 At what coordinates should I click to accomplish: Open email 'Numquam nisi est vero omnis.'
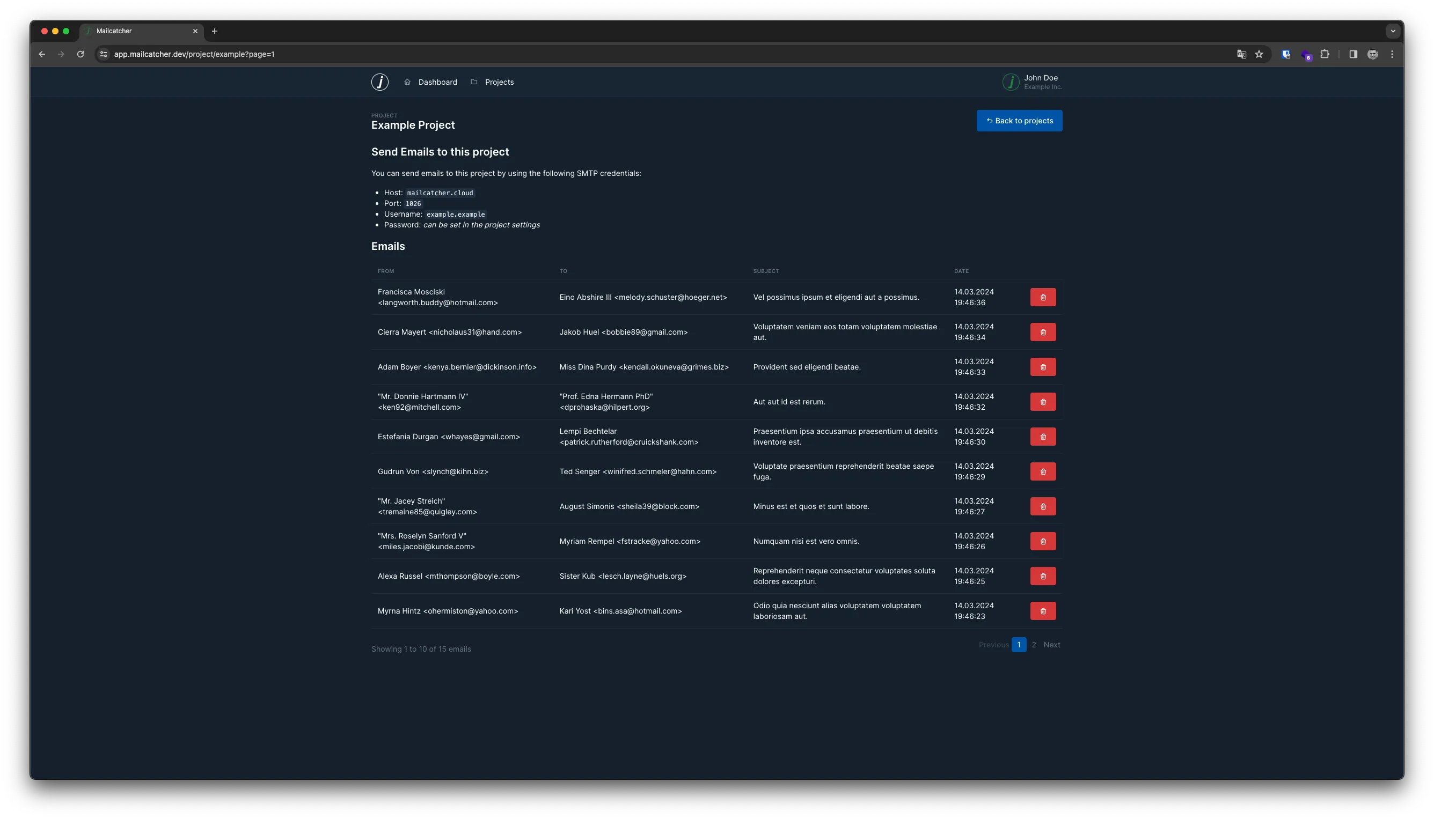[806, 541]
